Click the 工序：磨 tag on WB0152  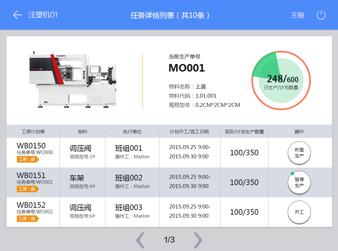27,219
